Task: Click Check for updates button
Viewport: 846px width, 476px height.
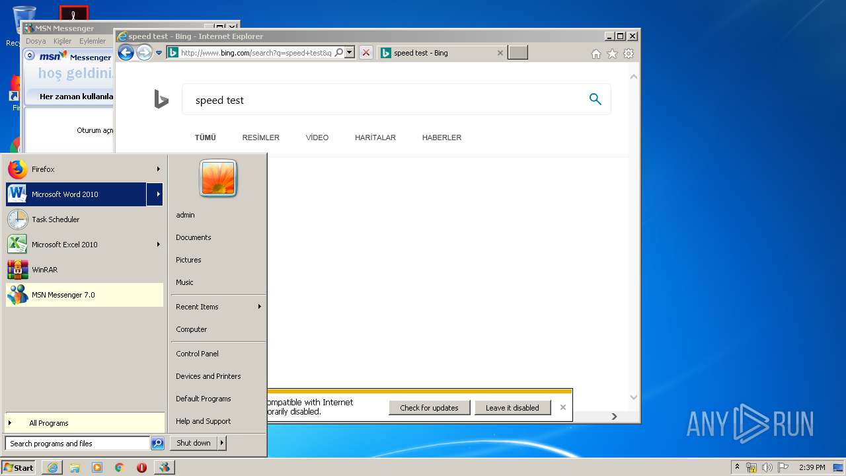Action: pos(429,408)
